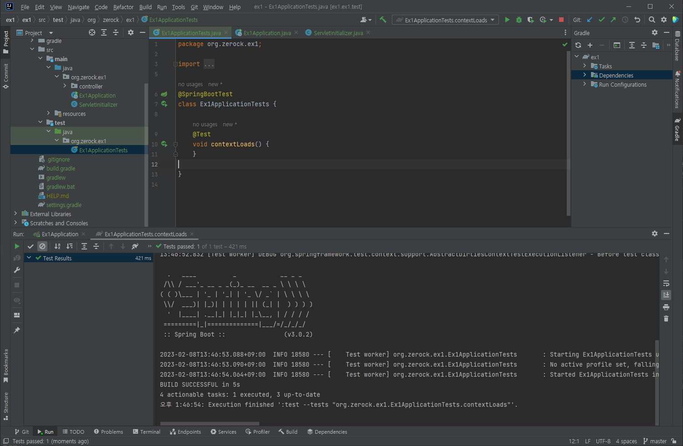
Task: Open the run configuration dropdown Ex1ApplicationTests.contextLoads
Action: click(446, 20)
